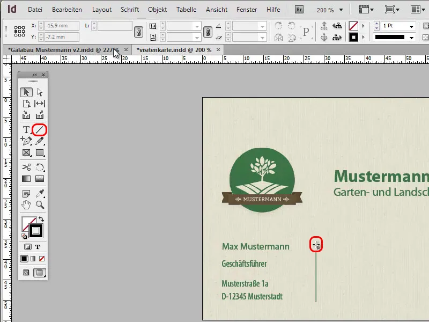
Task: Switch to Normal view mode
Action: (26, 273)
